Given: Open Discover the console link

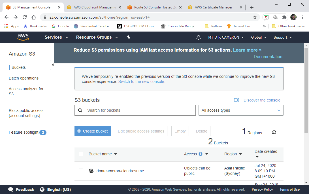Looking at the screenshot, I should point(262,100).
